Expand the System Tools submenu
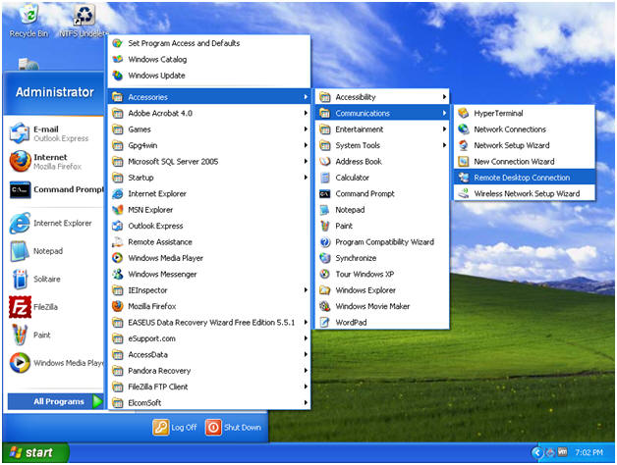 (382, 145)
